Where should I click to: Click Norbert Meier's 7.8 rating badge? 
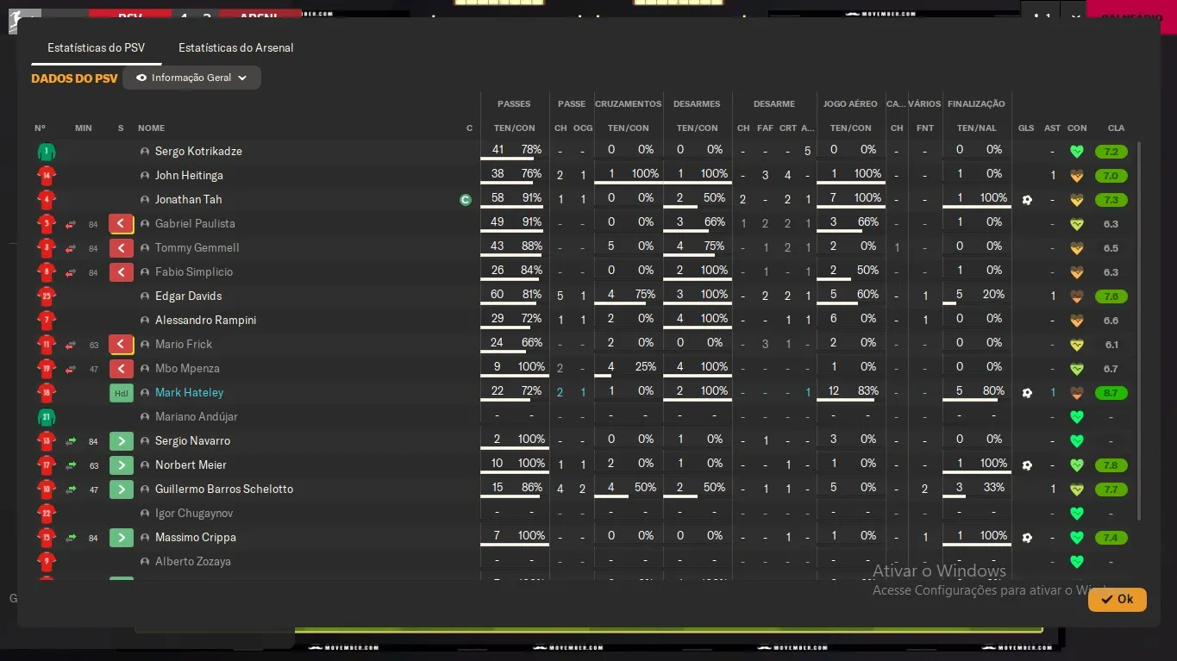click(x=1111, y=465)
